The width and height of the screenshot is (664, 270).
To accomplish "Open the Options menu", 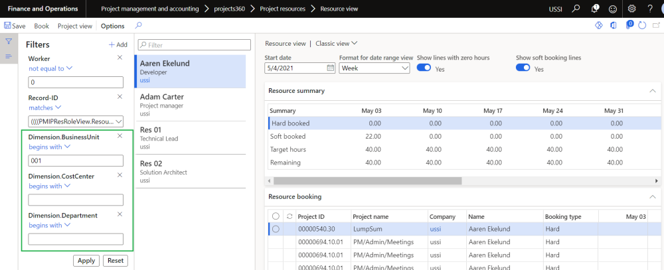I will coord(112,26).
